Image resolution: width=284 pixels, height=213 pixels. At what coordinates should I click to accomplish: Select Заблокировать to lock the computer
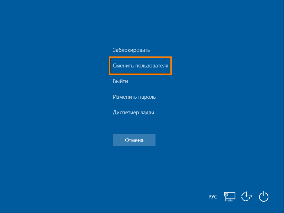(131, 50)
